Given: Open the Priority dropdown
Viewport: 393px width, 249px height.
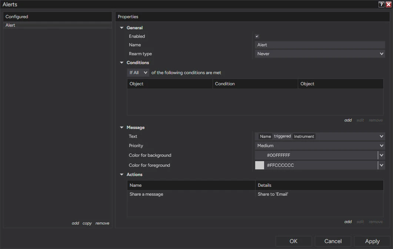Looking at the screenshot, I should (x=320, y=146).
